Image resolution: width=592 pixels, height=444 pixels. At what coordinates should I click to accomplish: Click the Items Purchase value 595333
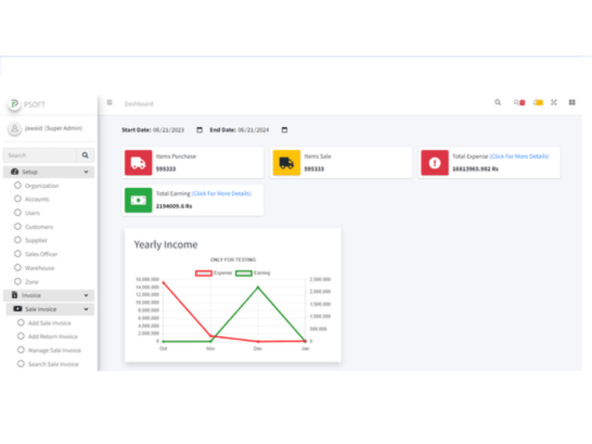(166, 169)
